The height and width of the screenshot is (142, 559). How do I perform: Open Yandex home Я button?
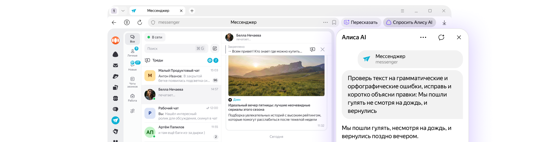coord(127,22)
